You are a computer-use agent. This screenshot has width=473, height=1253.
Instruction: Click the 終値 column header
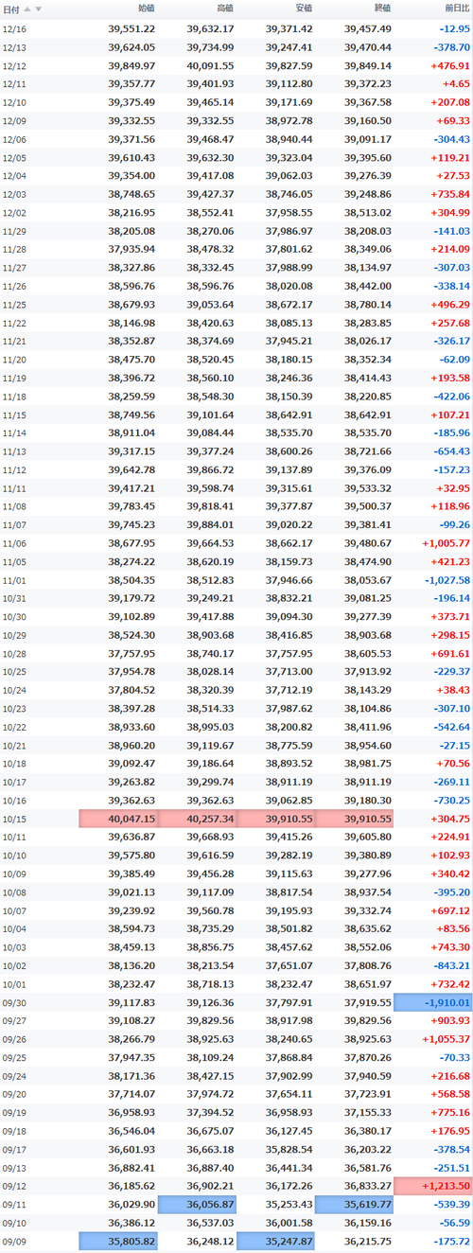pyautogui.click(x=382, y=9)
